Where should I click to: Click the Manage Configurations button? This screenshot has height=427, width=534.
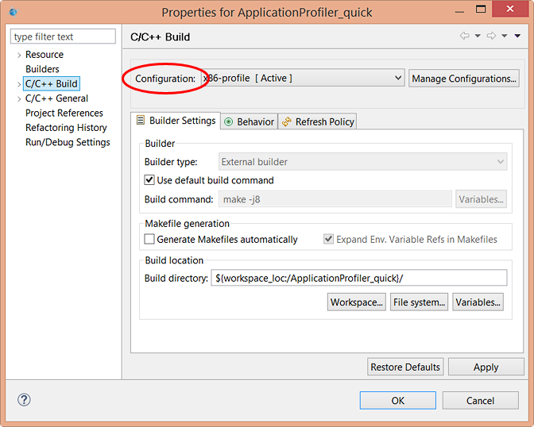point(464,78)
